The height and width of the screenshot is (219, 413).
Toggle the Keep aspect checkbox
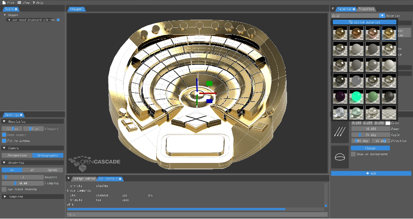point(4,135)
